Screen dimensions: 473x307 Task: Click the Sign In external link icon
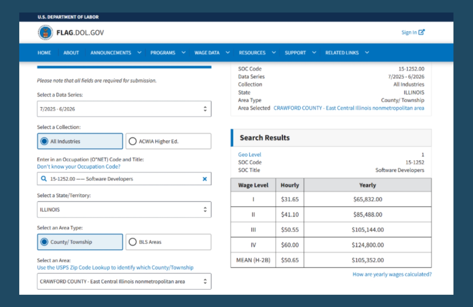[421, 32]
